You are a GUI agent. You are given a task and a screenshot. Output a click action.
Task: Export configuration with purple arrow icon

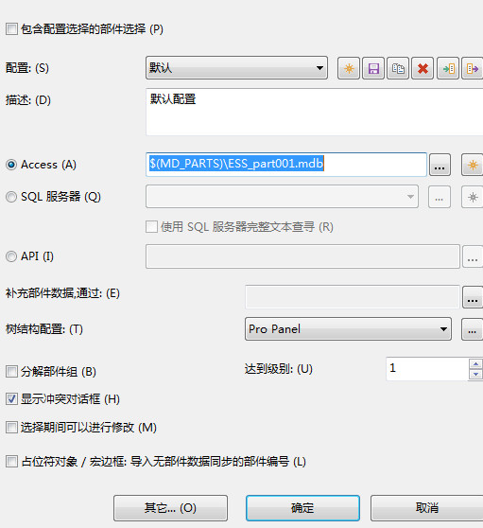473,68
